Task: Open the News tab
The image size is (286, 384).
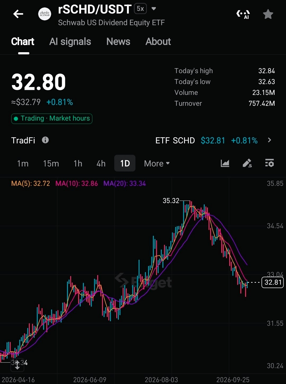Action: tap(118, 42)
